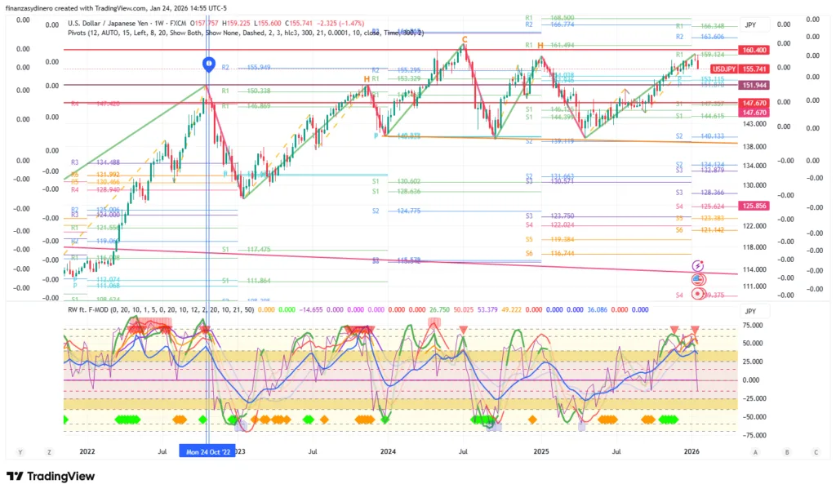
Task: Expand the Pivots indicator legend settings
Action: coord(245,33)
